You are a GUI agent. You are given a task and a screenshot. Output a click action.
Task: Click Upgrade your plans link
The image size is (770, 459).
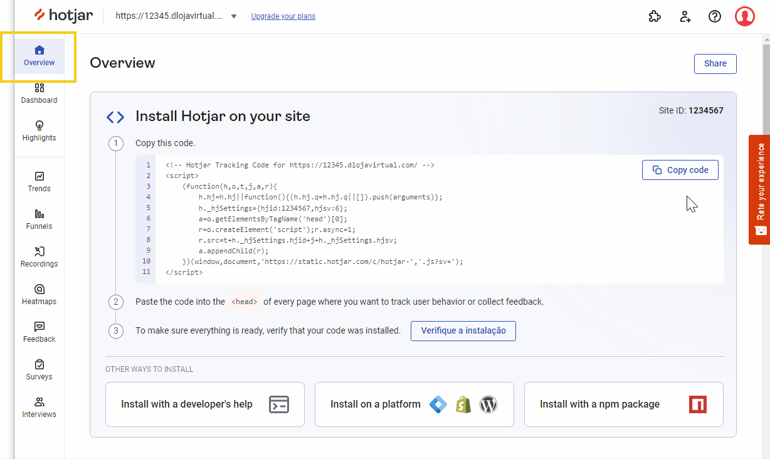point(283,16)
